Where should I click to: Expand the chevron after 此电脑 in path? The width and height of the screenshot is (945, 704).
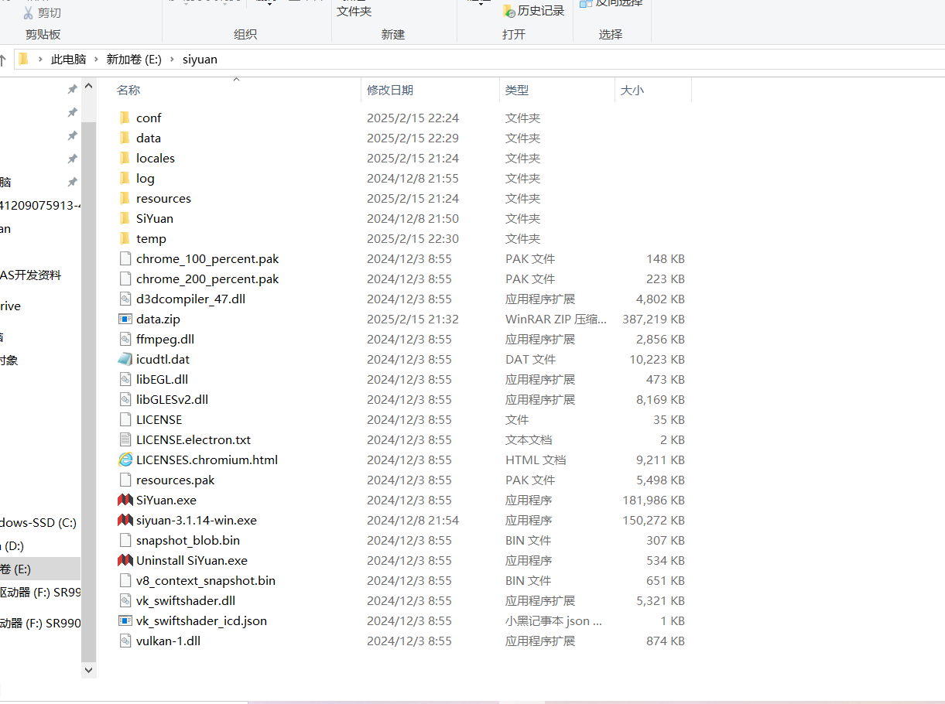click(x=96, y=59)
